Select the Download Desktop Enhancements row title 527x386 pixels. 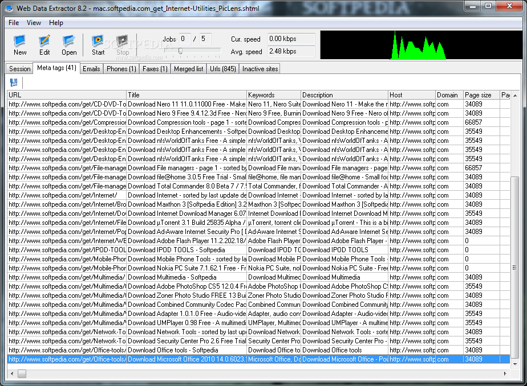[x=187, y=131]
